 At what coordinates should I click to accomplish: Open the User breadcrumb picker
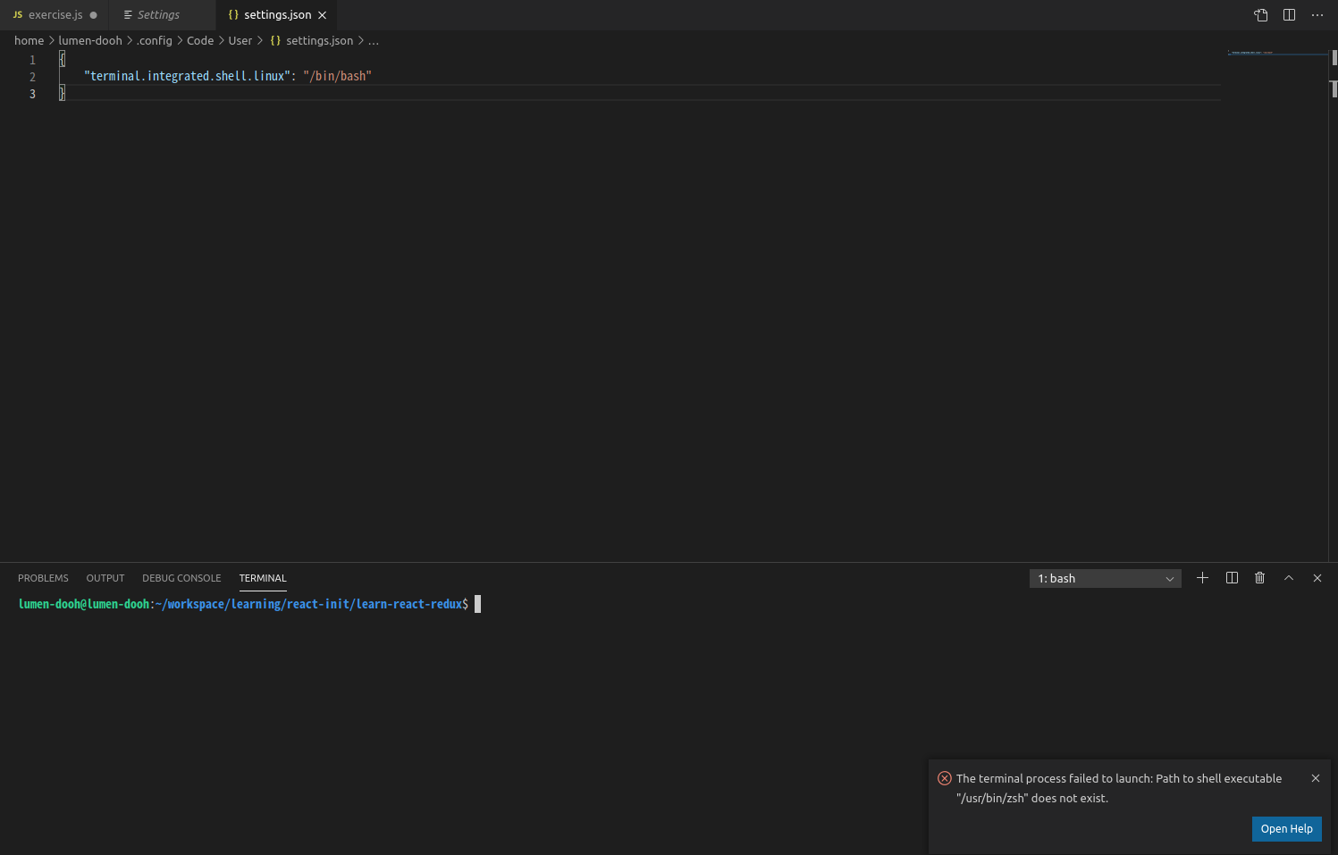(240, 40)
